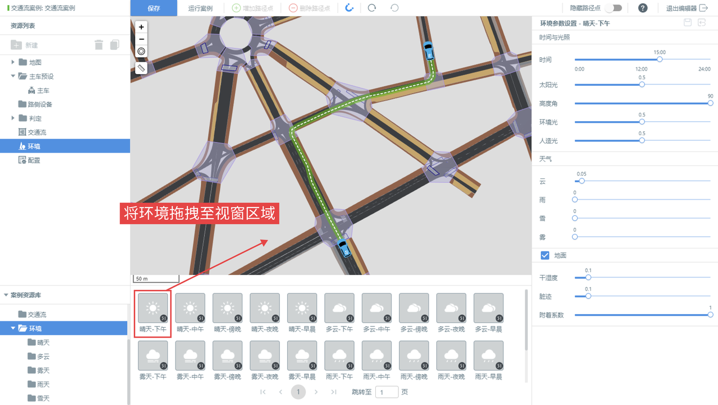Click the trash delete icon in resource list

(99, 45)
